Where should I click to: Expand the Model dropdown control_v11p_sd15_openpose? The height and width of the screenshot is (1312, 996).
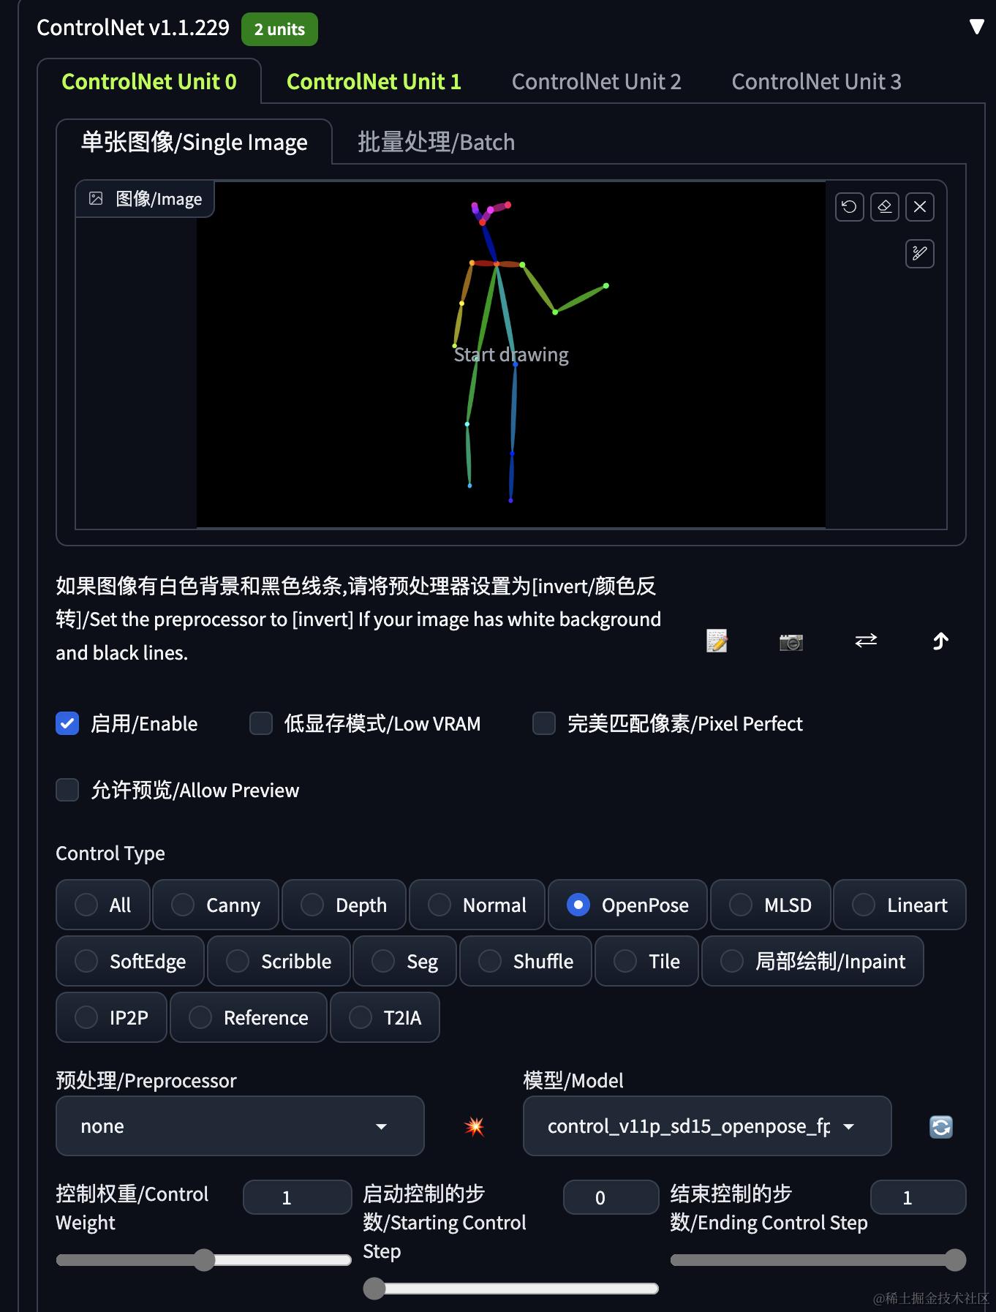coord(707,1126)
